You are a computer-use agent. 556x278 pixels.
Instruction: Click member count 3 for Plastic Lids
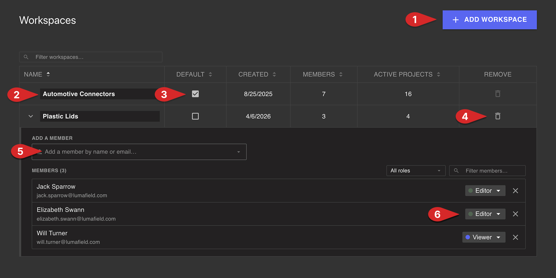coord(324,116)
